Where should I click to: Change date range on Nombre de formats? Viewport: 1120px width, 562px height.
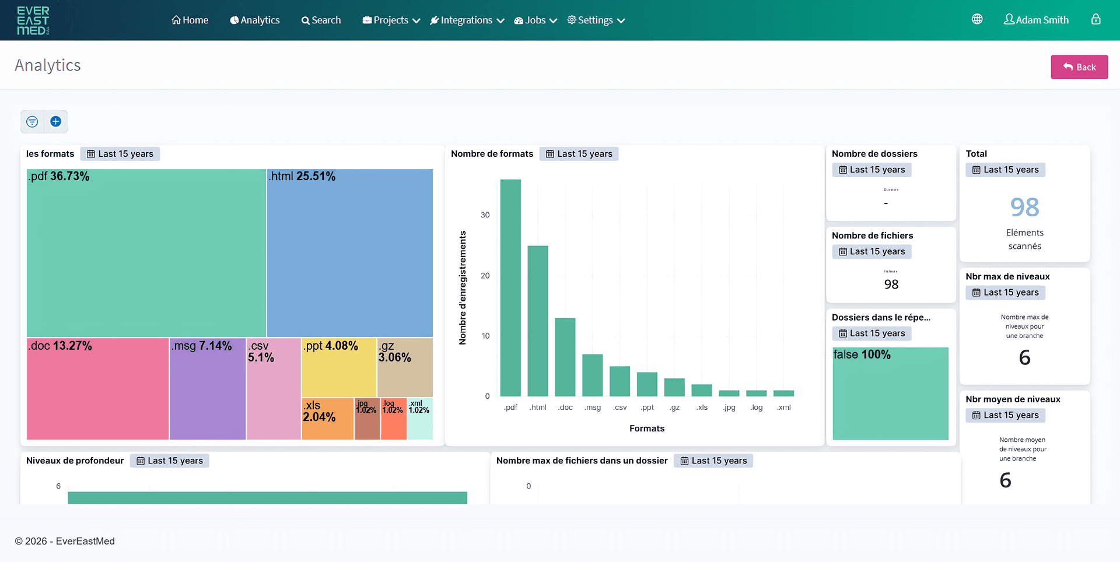[x=579, y=154]
